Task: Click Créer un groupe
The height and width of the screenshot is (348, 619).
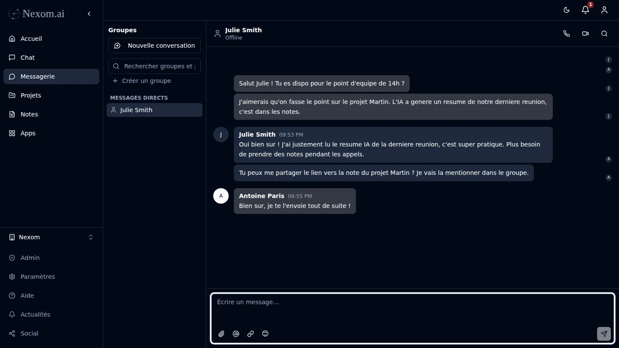Action: (142, 81)
